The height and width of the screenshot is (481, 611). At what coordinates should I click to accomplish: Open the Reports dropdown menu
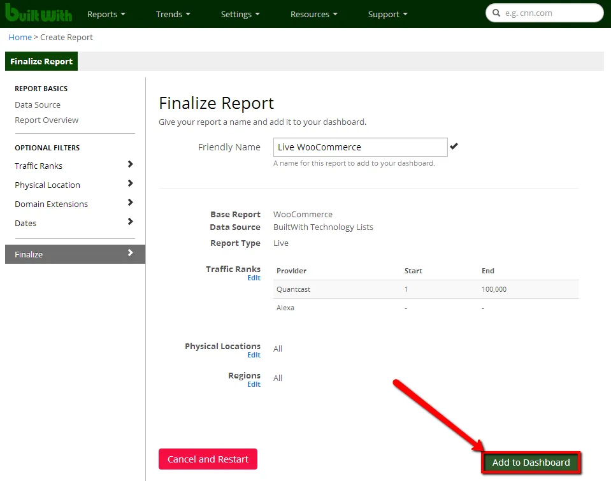point(106,14)
